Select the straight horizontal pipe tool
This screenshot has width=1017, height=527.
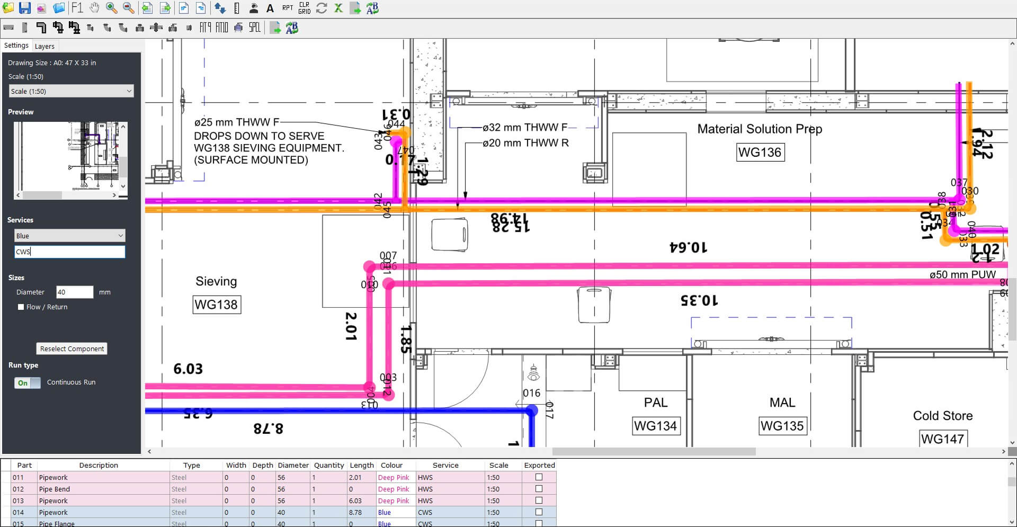click(8, 28)
